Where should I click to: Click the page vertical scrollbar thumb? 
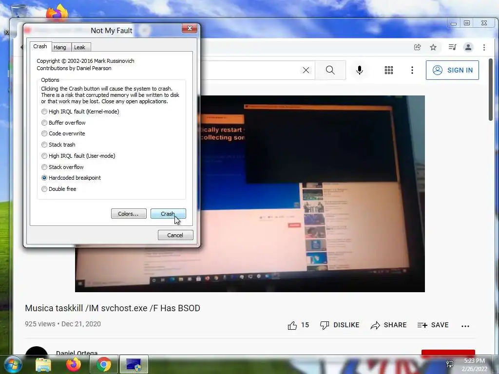coord(490,90)
